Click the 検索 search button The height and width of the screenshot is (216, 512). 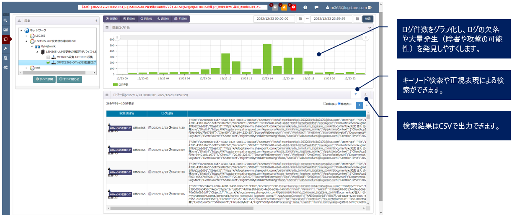pyautogui.click(x=367, y=19)
